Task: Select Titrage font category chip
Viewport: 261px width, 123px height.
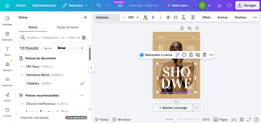Action: (30, 48)
